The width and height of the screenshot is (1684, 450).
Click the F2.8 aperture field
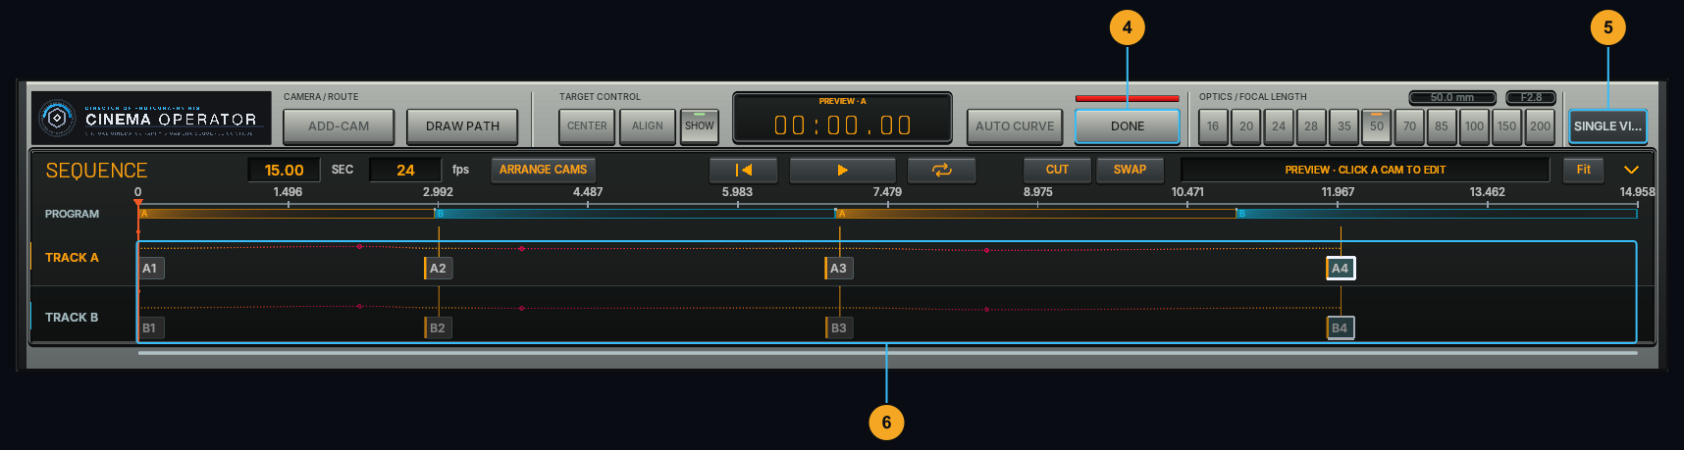1531,97
